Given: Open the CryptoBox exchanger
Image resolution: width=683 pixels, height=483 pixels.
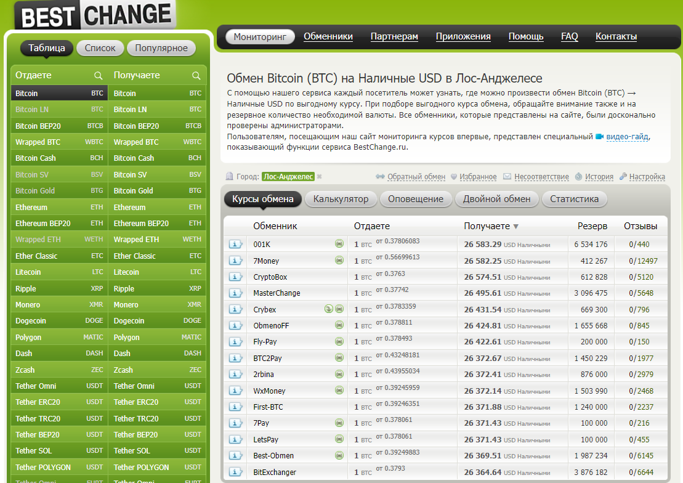Looking at the screenshot, I should pyautogui.click(x=270, y=277).
